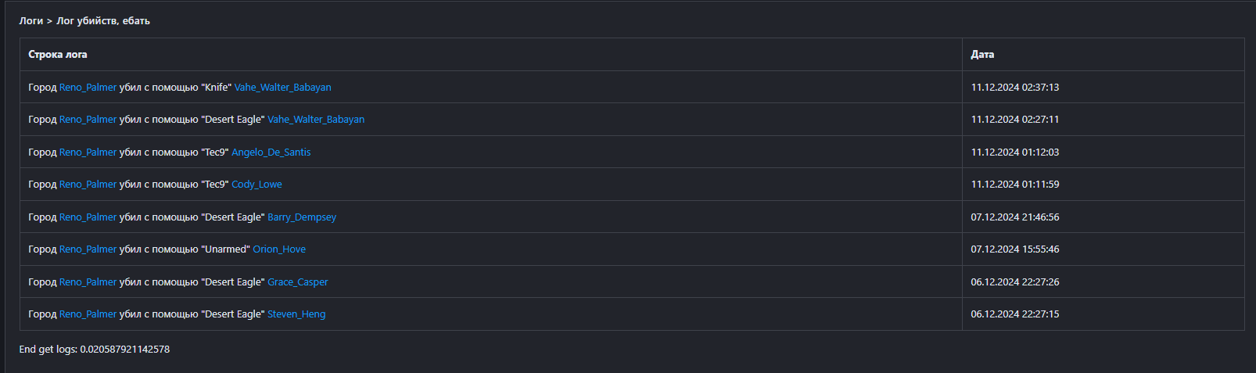1256x373 pixels.
Task: Click the date cell 07.12.2024 21:46:56
Action: coord(1014,217)
